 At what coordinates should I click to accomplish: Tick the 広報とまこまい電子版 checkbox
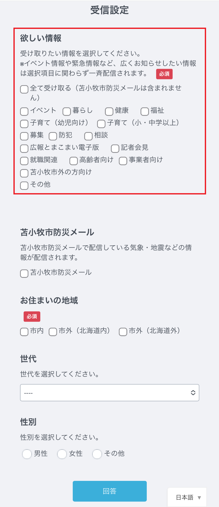tap(24, 149)
